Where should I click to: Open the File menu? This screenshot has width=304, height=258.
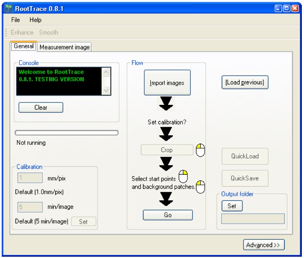click(16, 20)
